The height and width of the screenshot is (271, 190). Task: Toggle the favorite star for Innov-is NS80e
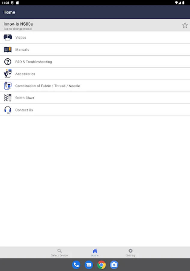[x=185, y=25]
